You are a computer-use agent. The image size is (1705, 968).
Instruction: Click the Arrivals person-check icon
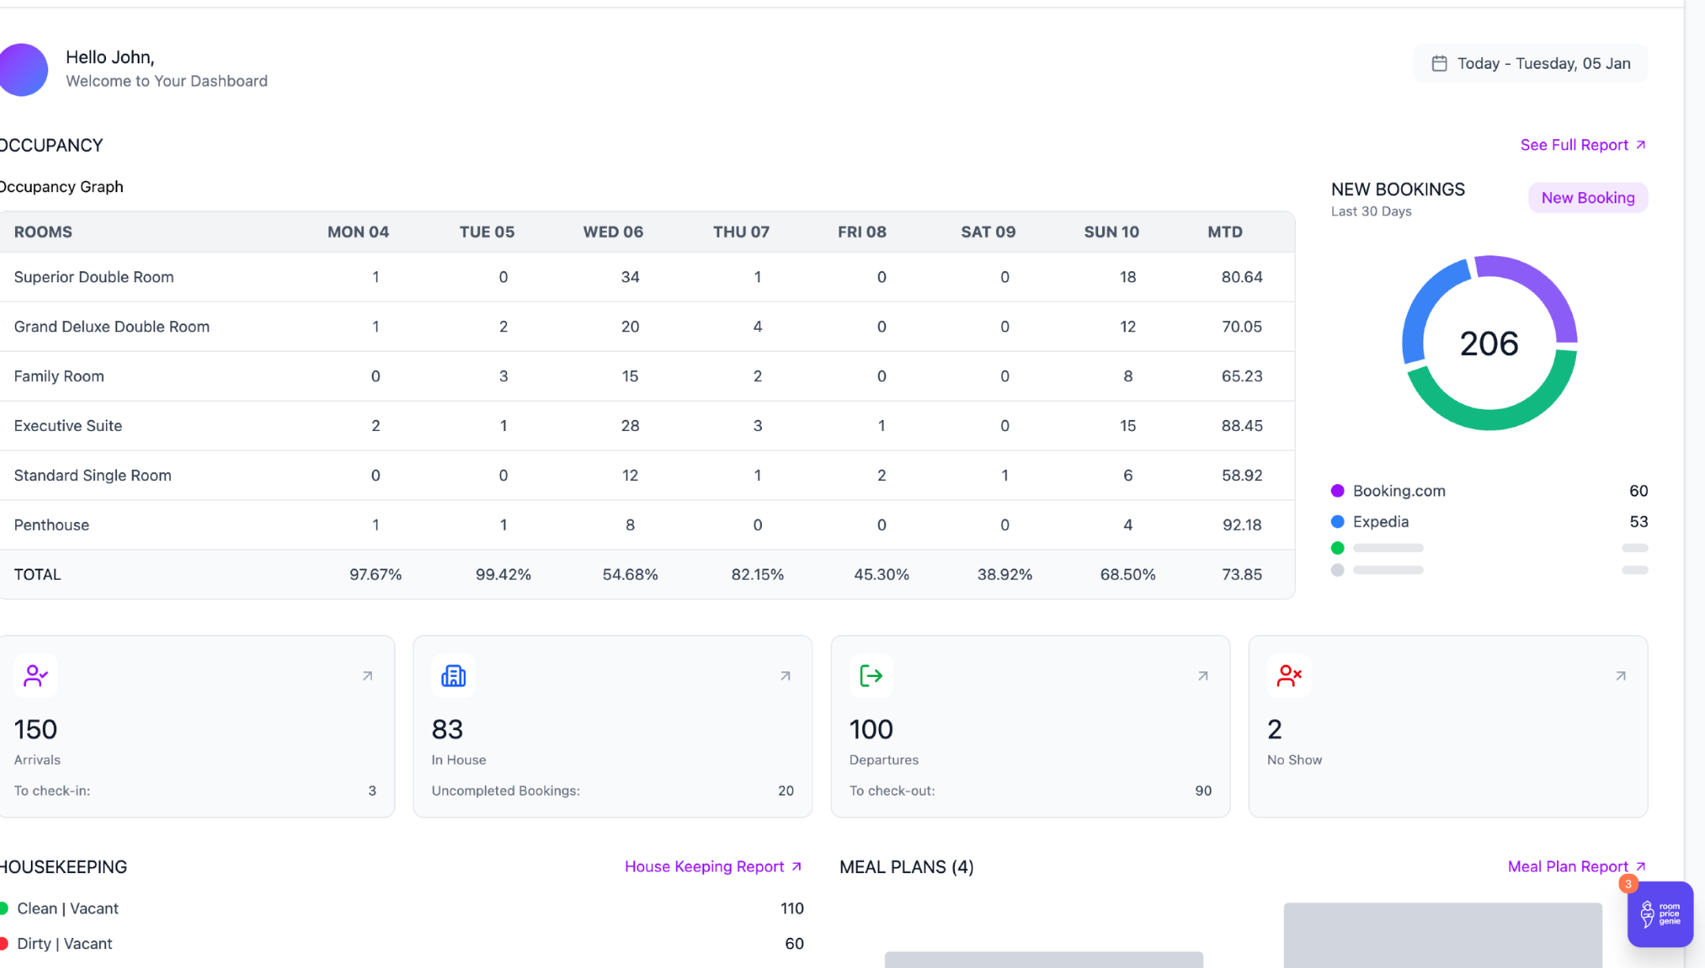[36, 676]
